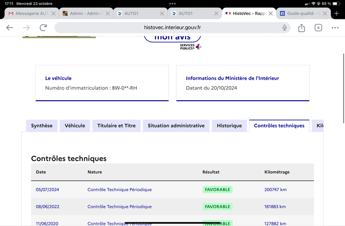
Task: Click the 'mon avis' feedback button
Action: (172, 38)
